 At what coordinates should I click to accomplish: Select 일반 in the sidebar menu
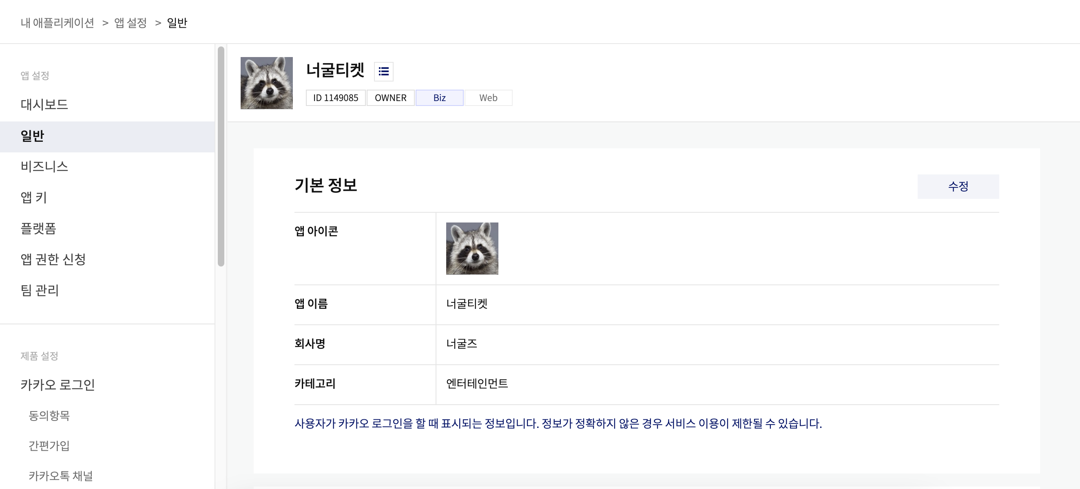(x=32, y=136)
